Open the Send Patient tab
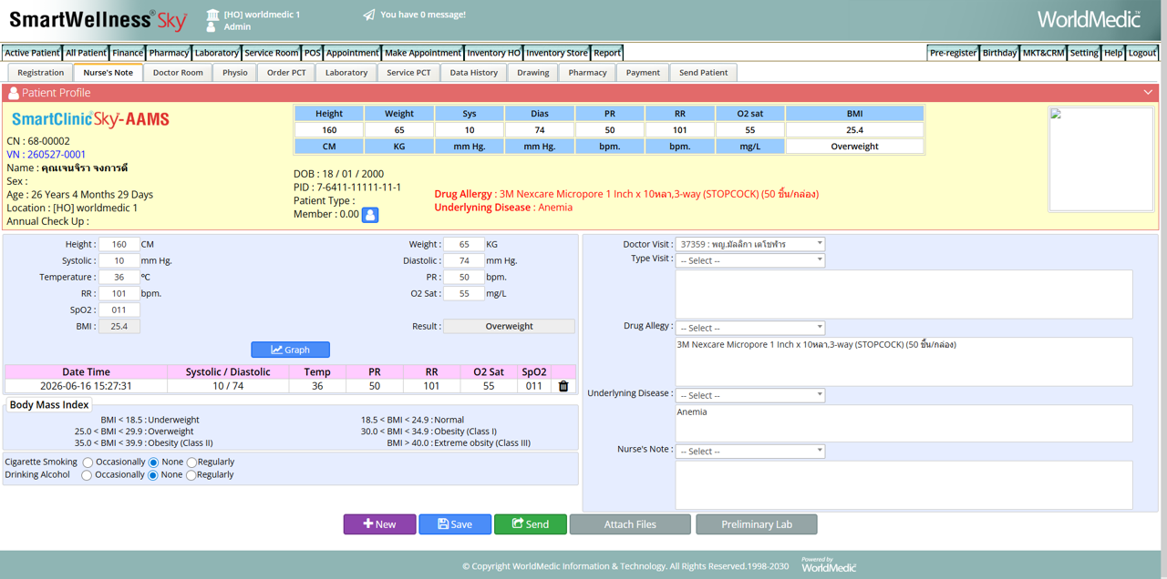The image size is (1167, 579). [x=704, y=73]
